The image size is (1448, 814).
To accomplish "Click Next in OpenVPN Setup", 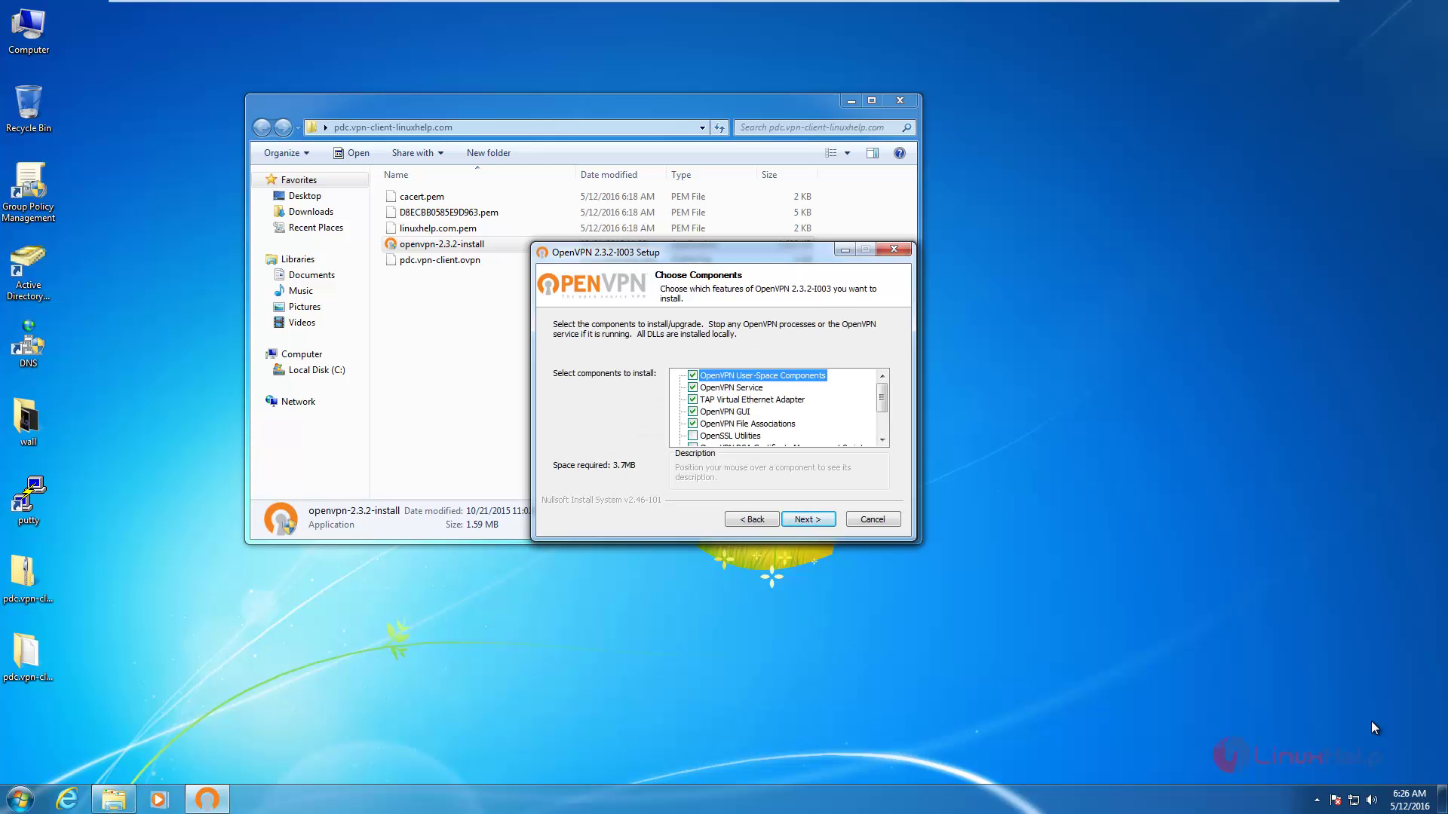I will (808, 519).
